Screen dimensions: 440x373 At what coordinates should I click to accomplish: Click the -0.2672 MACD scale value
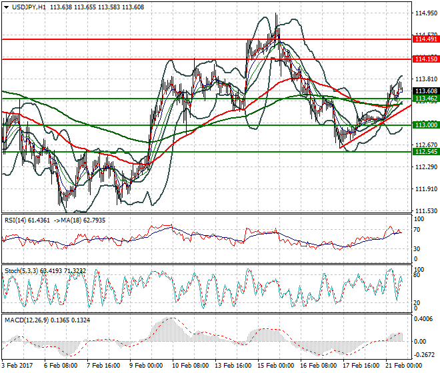pyautogui.click(x=424, y=355)
